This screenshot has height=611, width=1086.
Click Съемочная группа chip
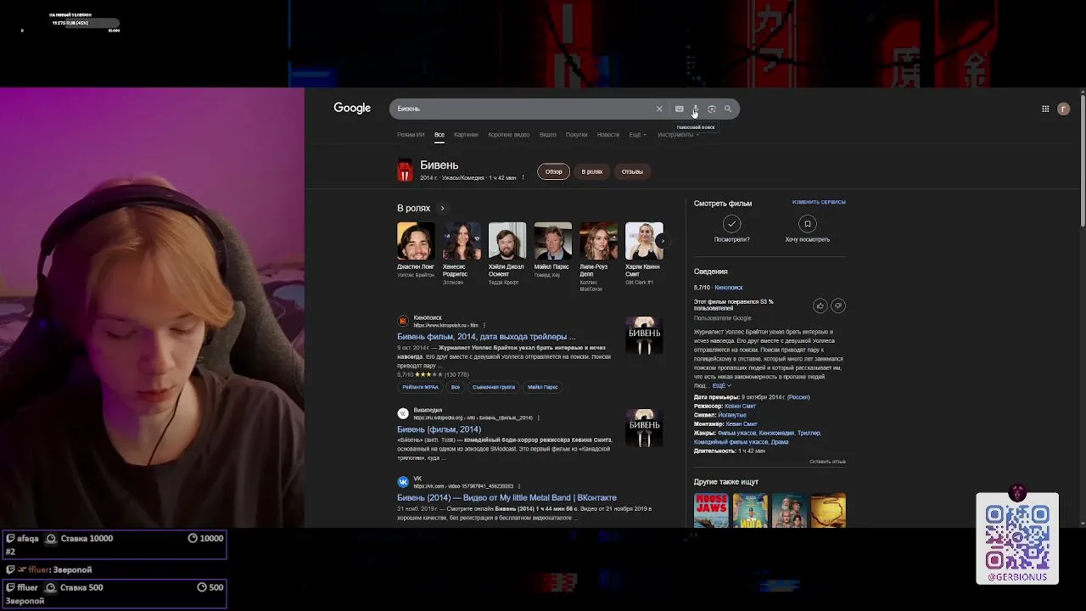coord(494,387)
